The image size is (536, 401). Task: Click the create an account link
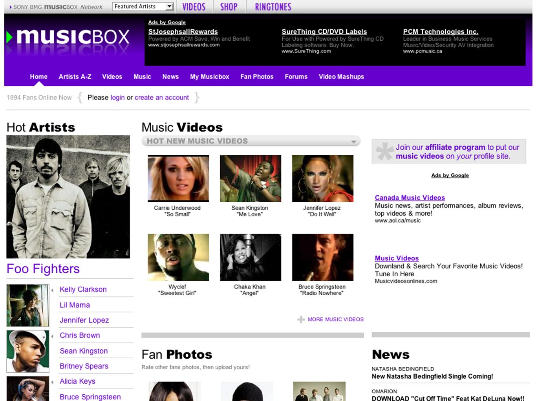pyautogui.click(x=162, y=98)
